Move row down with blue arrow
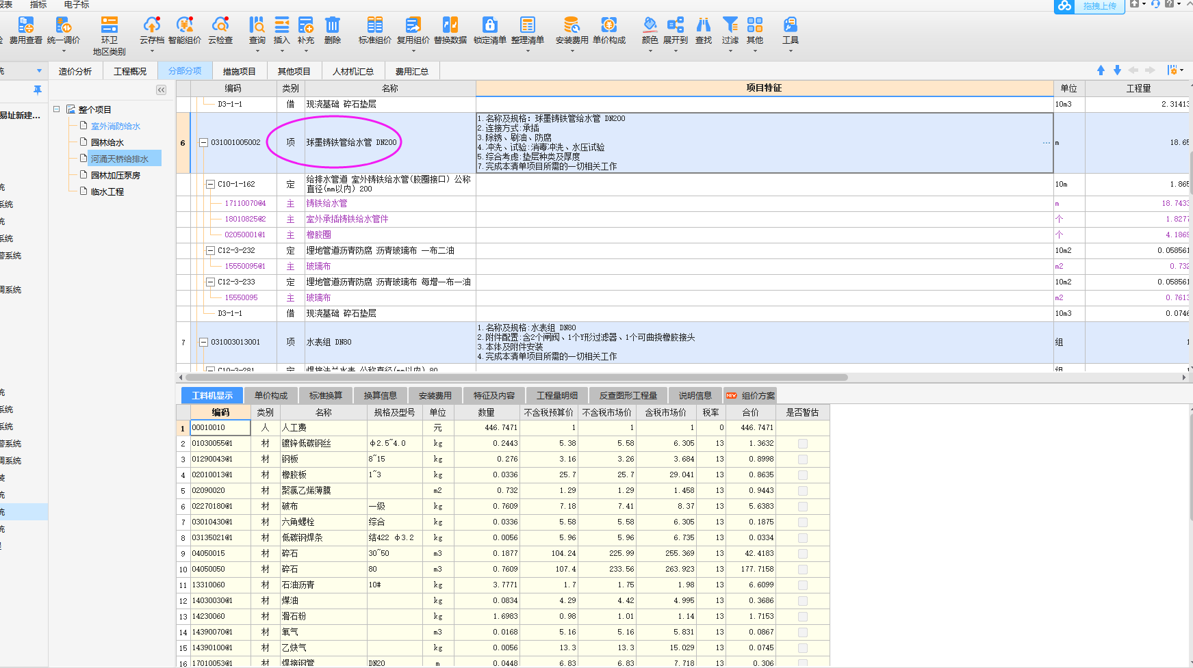This screenshot has height=668, width=1193. 1117,70
